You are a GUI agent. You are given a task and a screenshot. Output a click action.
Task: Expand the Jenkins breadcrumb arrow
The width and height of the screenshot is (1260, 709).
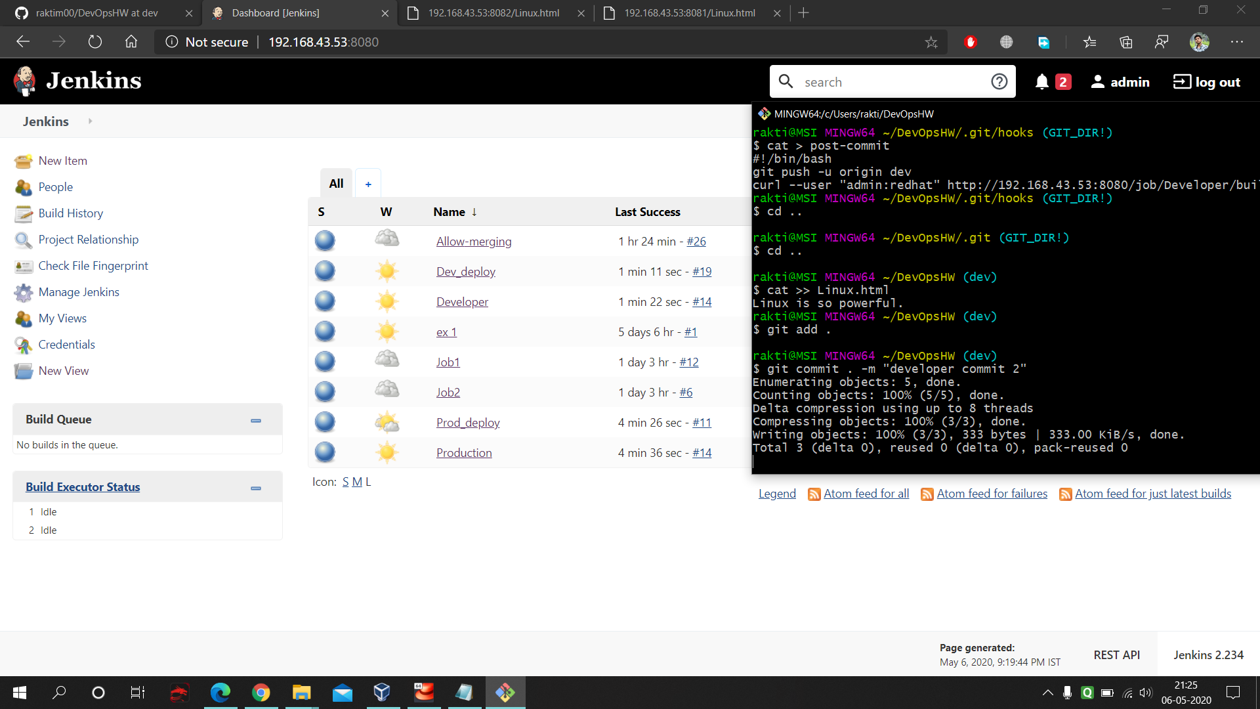(x=90, y=121)
